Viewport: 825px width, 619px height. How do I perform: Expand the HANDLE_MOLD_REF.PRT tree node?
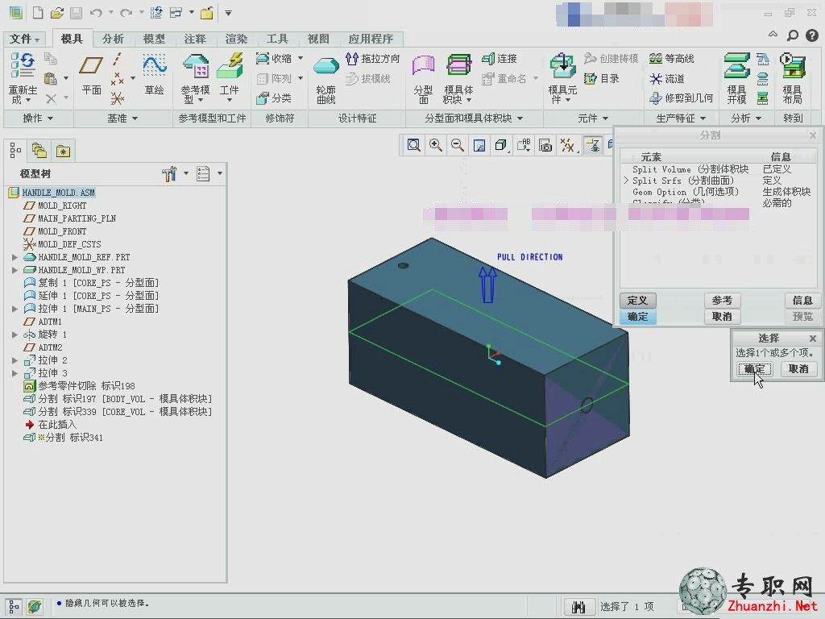click(x=15, y=257)
